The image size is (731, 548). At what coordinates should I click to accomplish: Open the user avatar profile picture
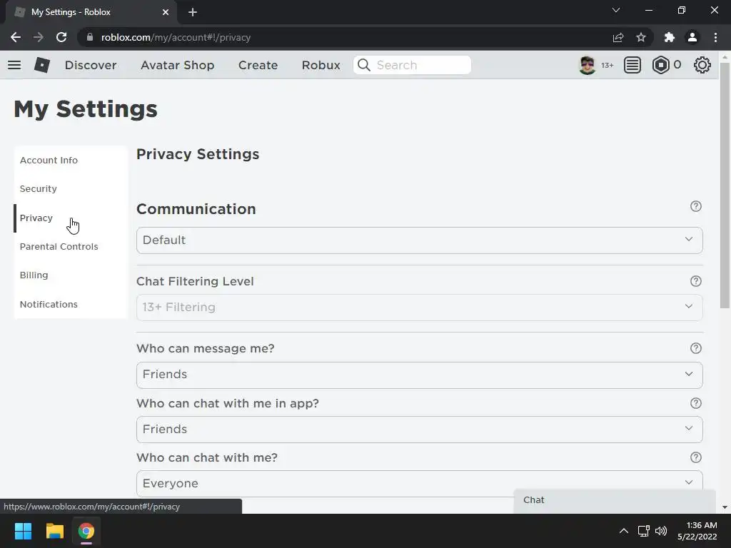(x=588, y=65)
